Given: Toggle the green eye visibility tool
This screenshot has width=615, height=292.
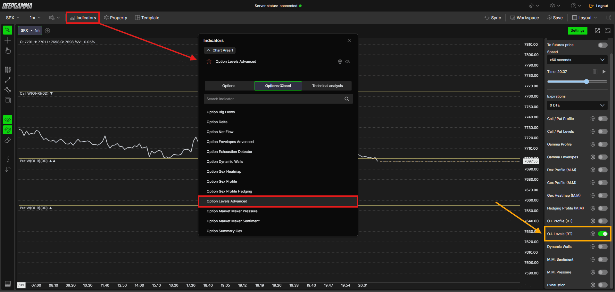Looking at the screenshot, I should pos(8,120).
